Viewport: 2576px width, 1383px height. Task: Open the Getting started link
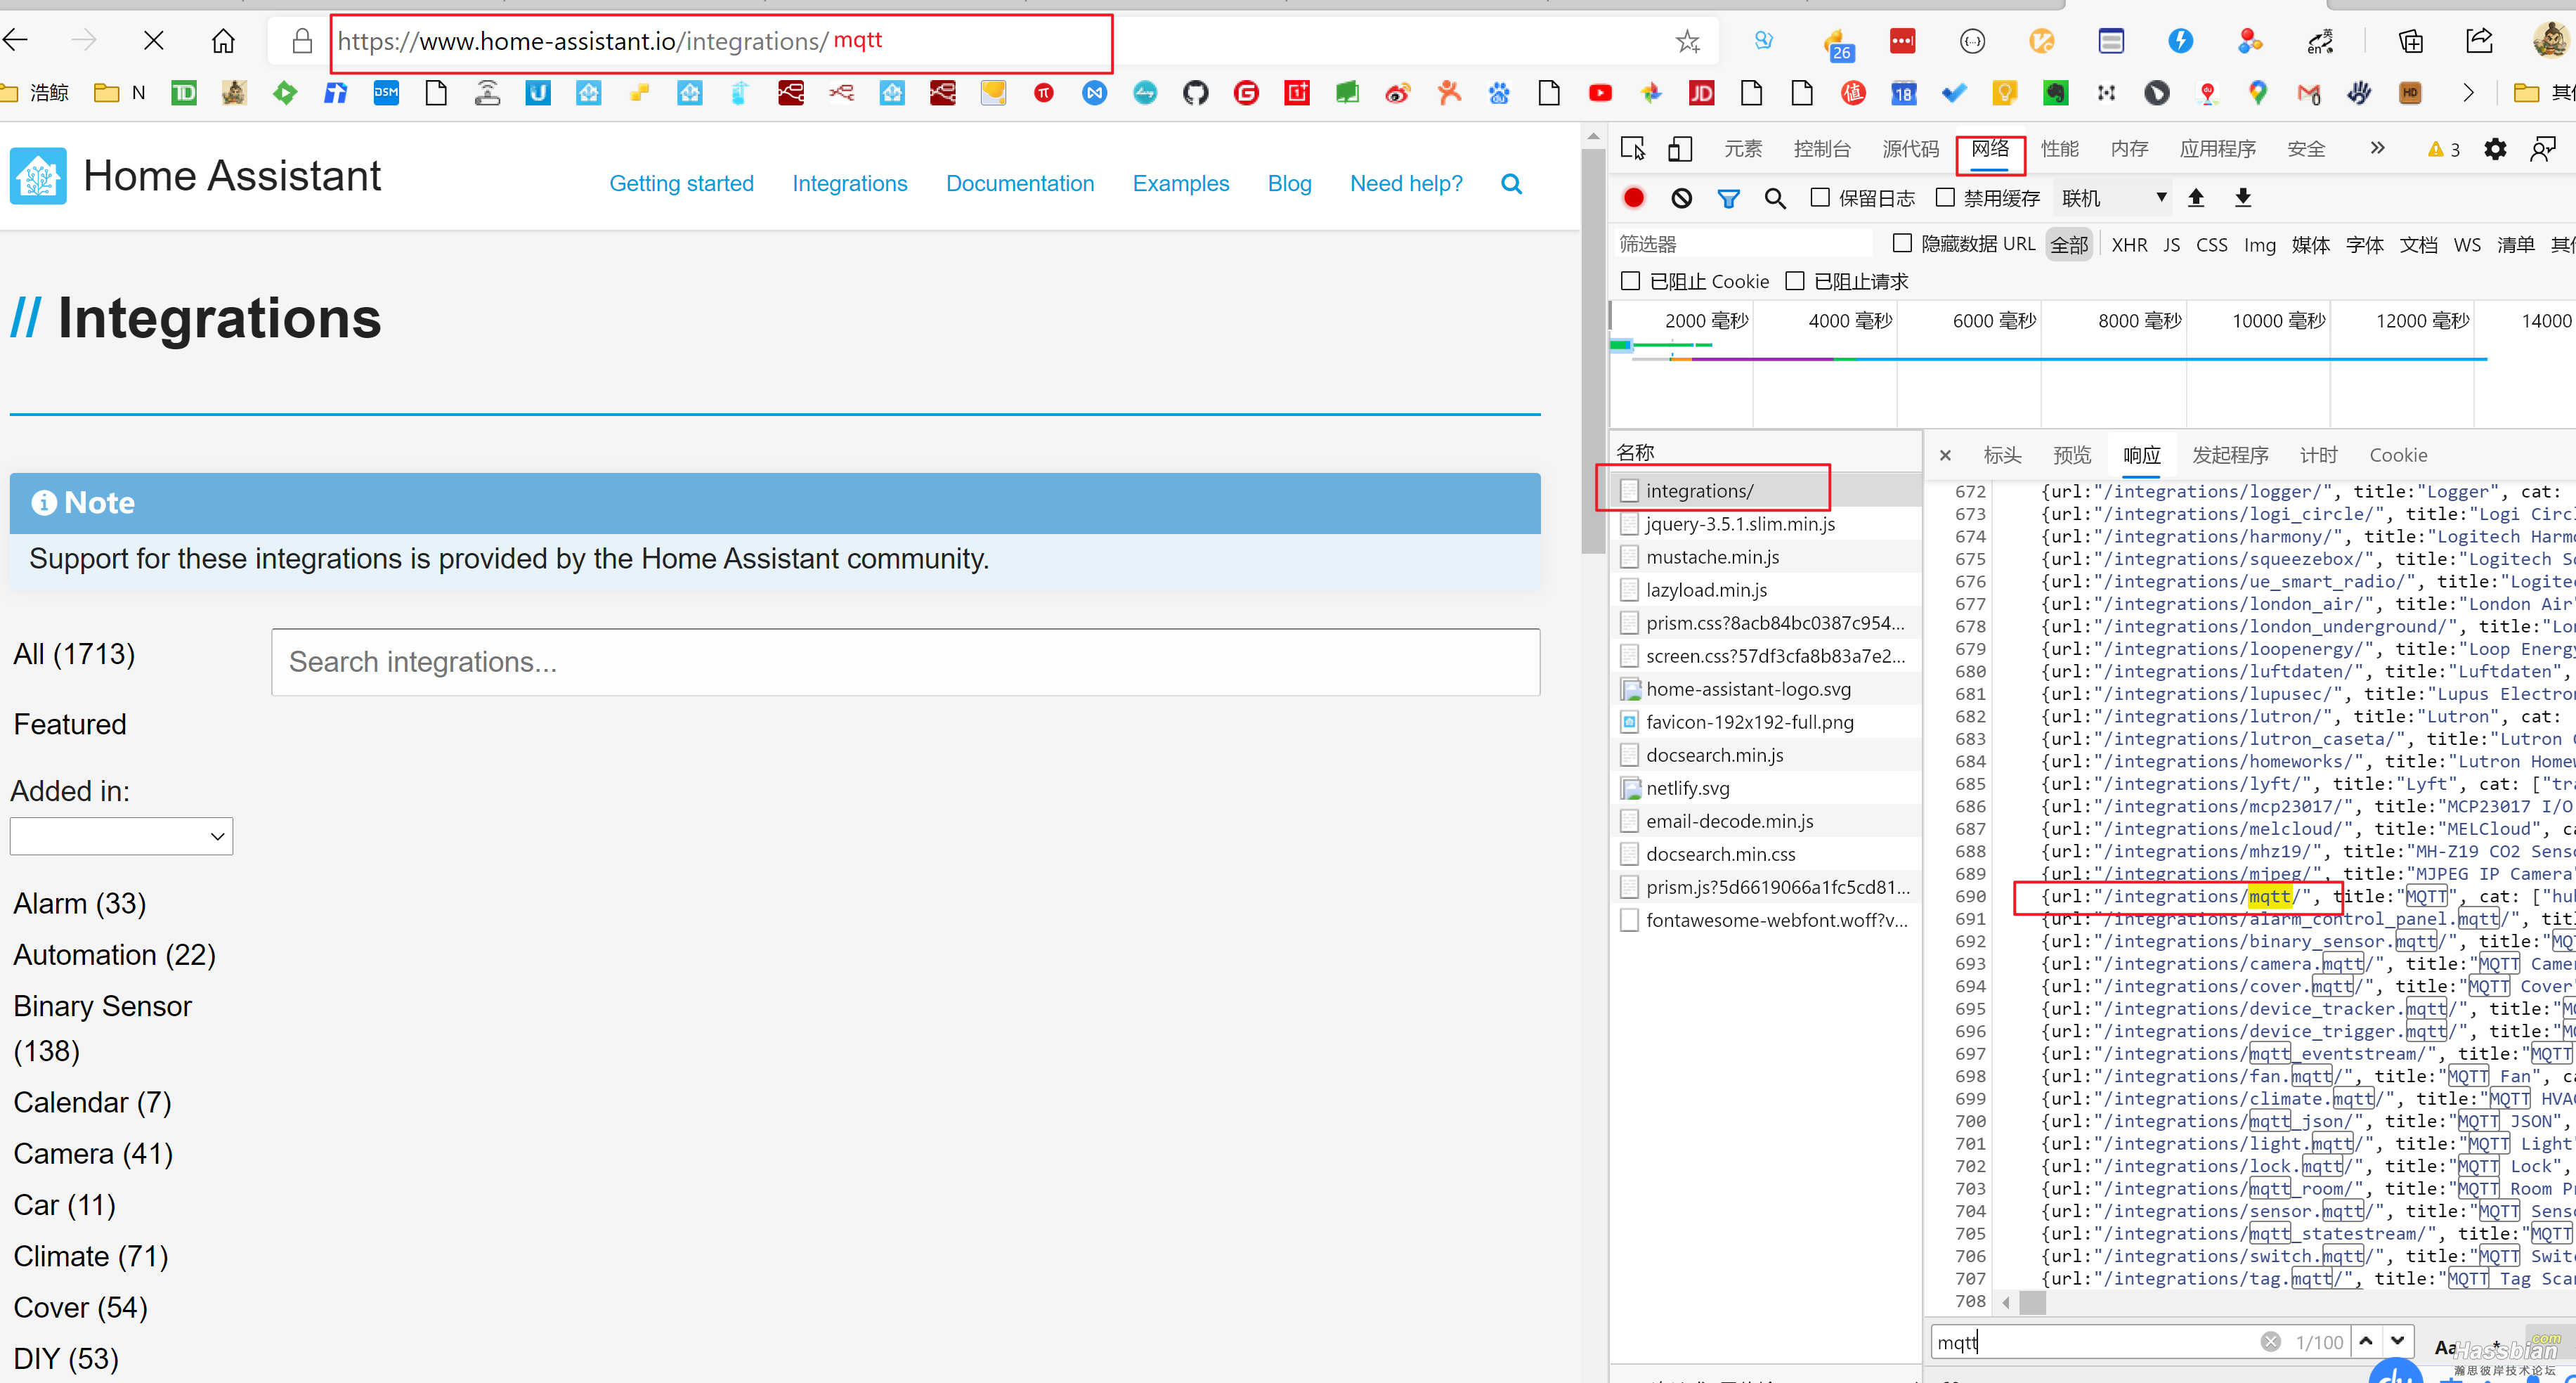(681, 184)
